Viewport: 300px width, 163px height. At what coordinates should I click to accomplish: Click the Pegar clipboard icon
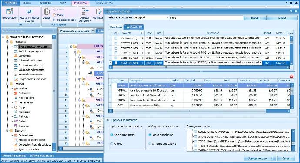pos(54,14)
